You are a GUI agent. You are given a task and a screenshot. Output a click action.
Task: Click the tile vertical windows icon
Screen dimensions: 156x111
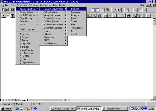(x=93, y=10)
